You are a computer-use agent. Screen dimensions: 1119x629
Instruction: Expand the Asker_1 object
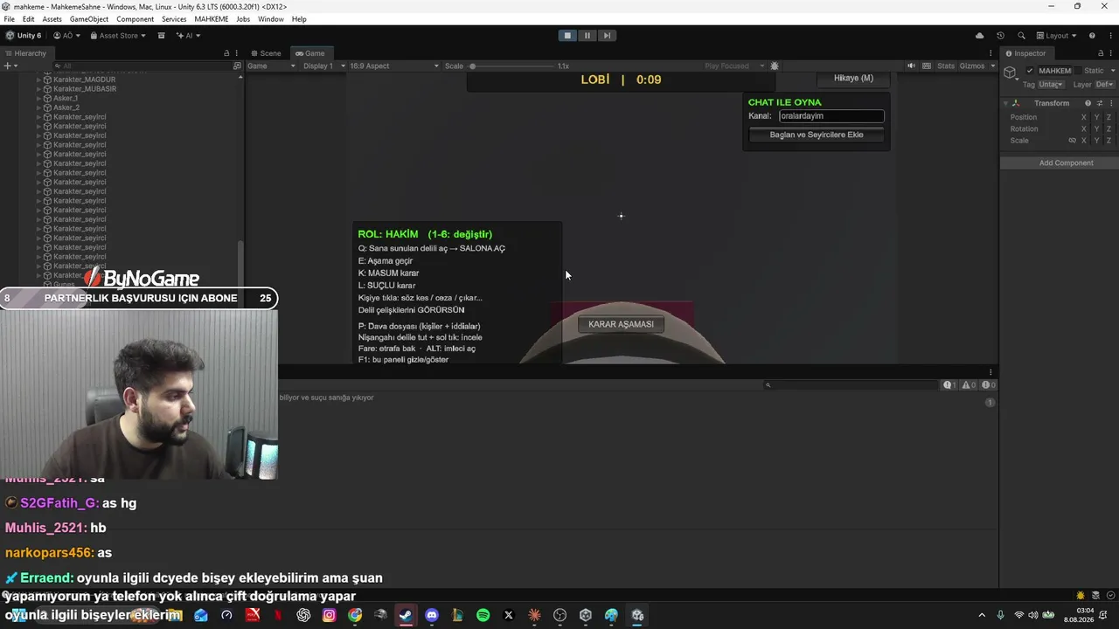(39, 99)
